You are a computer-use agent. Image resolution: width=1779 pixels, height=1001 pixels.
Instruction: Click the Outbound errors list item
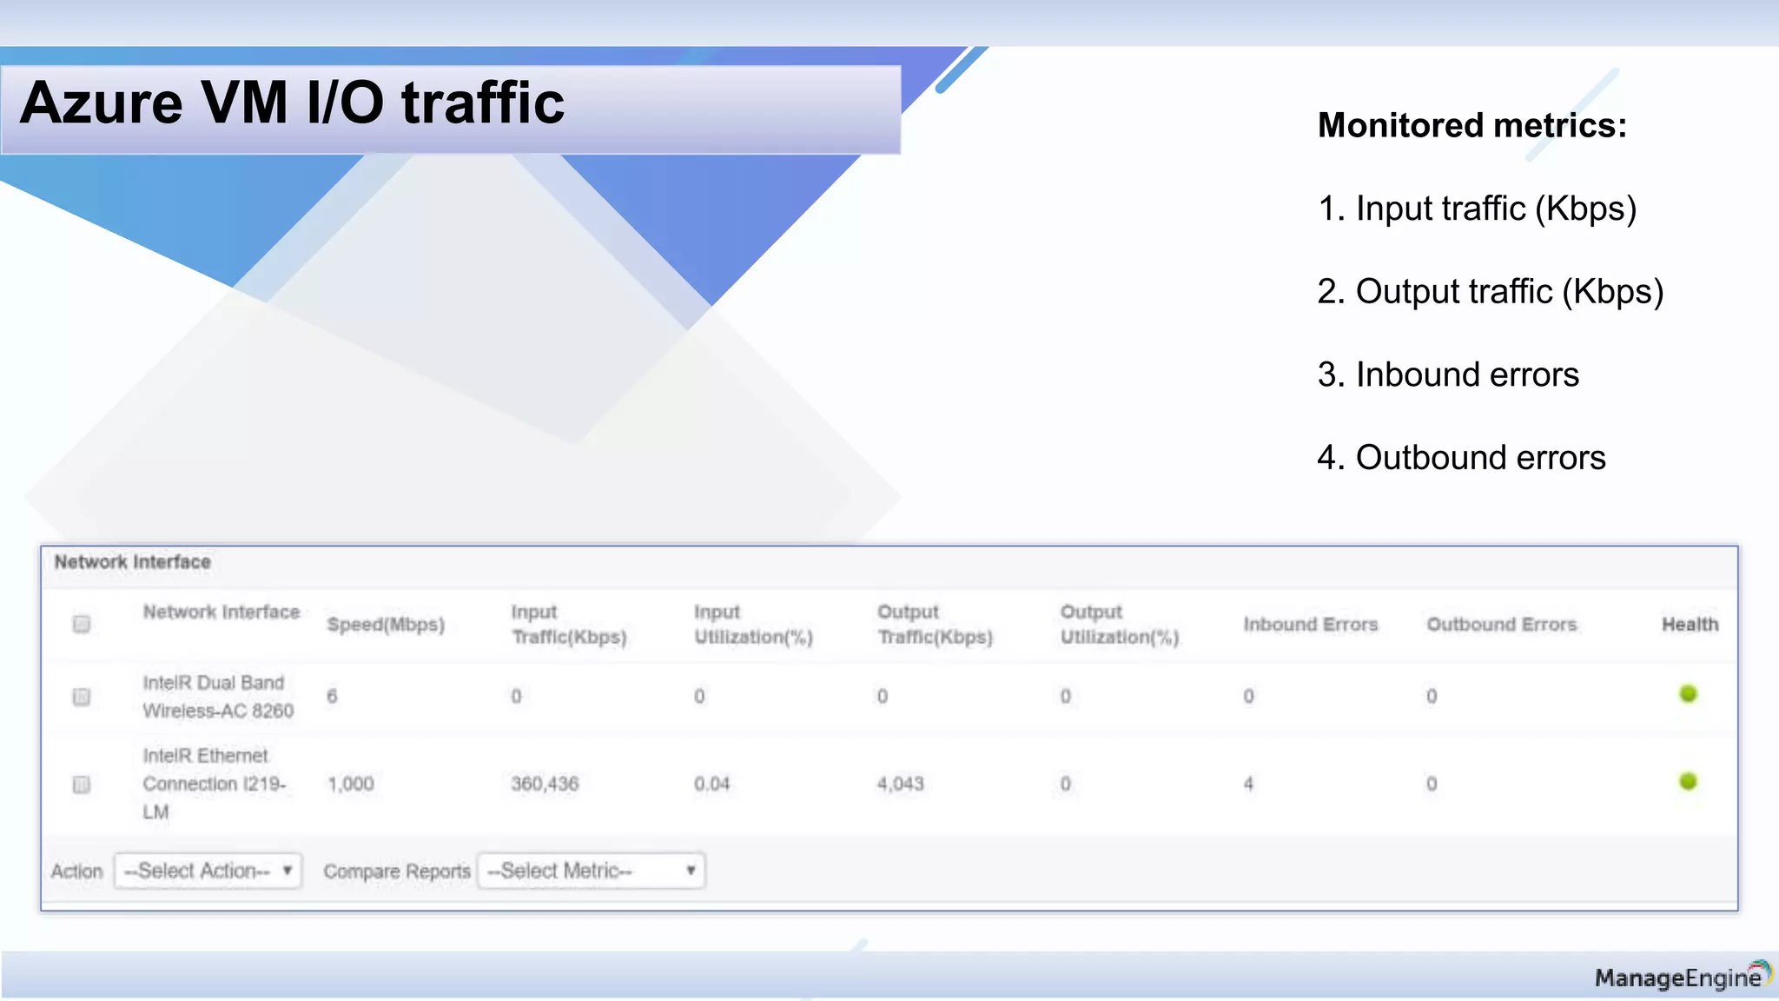pos(1462,458)
